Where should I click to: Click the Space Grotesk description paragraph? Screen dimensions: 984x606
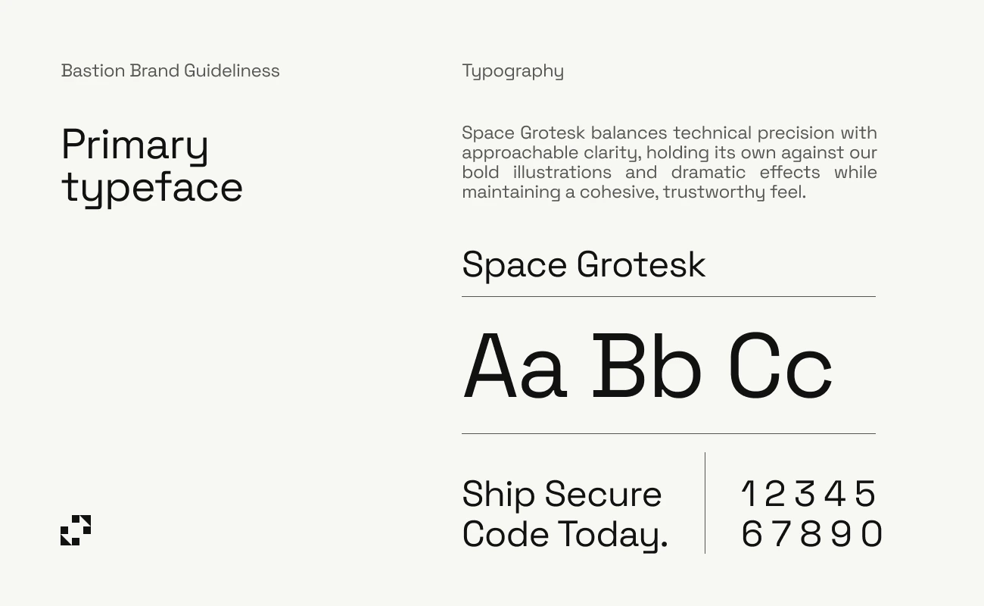tap(669, 162)
